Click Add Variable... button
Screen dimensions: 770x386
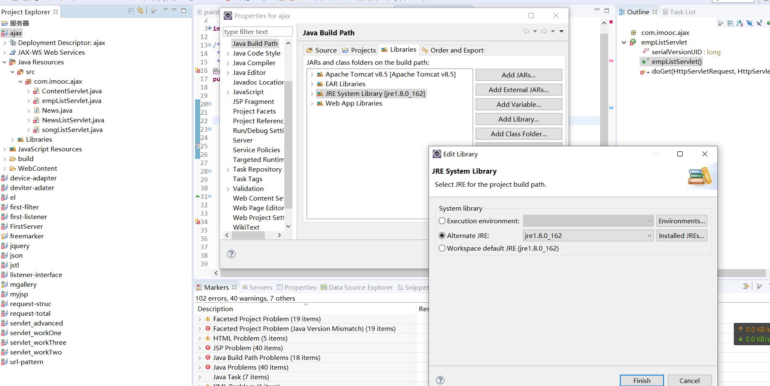(x=519, y=104)
